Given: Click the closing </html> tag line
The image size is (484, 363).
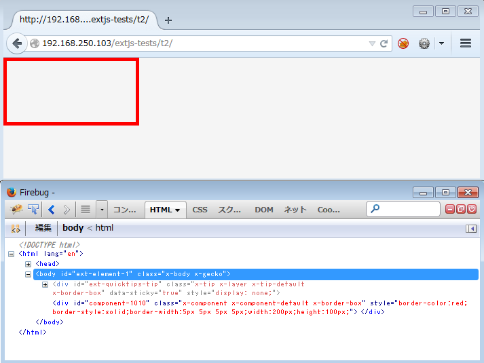Looking at the screenshot, I should coord(33,332).
